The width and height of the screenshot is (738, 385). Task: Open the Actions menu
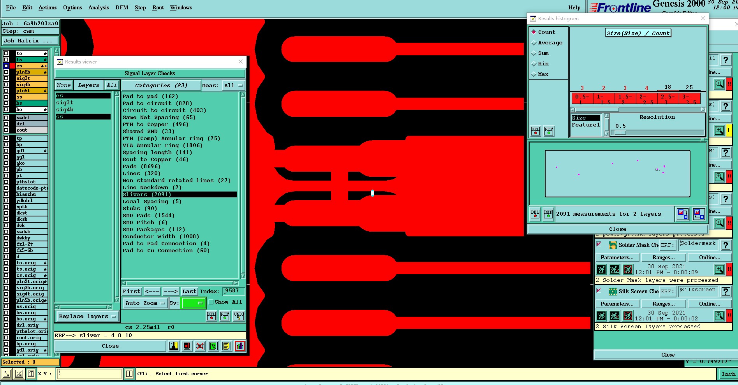[x=48, y=7]
